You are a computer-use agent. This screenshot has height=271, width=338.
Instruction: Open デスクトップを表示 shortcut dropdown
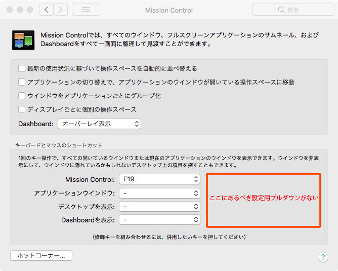point(159,207)
